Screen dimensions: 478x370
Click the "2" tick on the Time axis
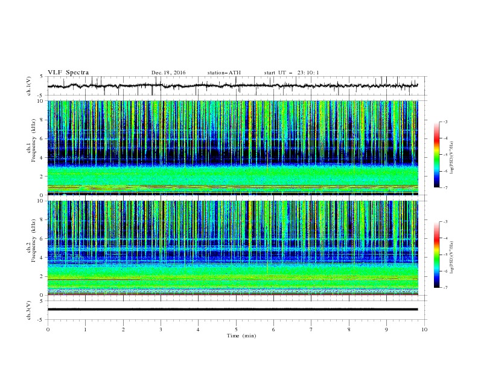point(123,329)
